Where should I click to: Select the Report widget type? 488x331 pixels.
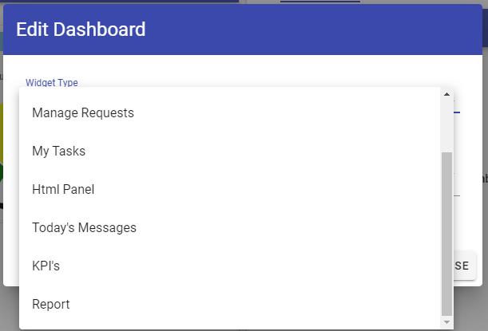pos(51,305)
